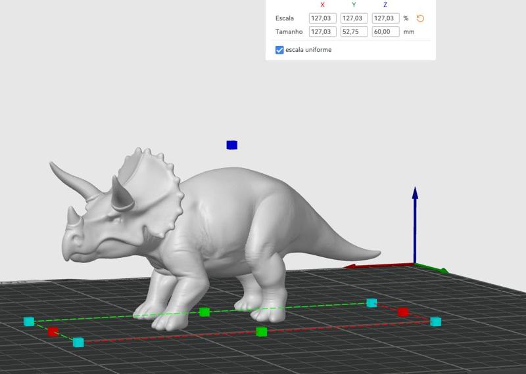
Task: Grab the blue Z-axis scale handle above the model
Action: [x=232, y=145]
